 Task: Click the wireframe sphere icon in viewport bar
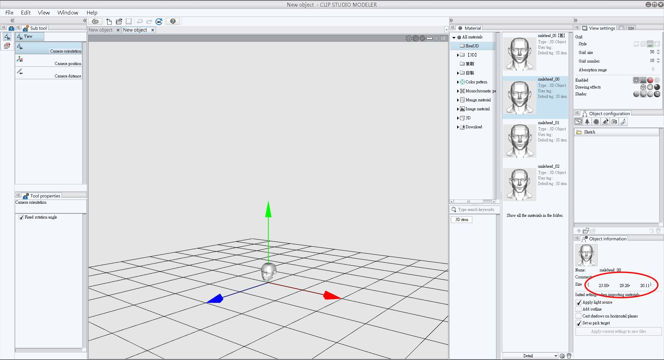416,38
